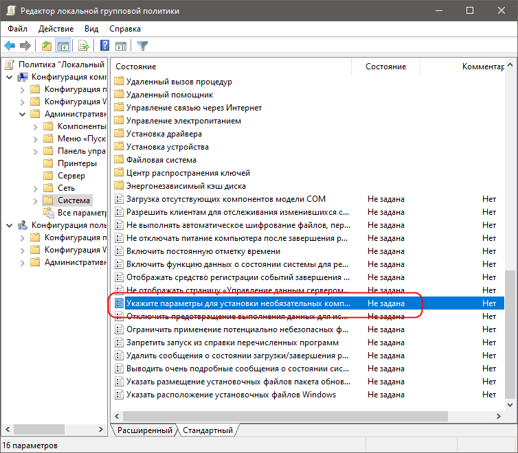Click the app icon in title bar
Screen dimensions: 518x453
pos(11,10)
